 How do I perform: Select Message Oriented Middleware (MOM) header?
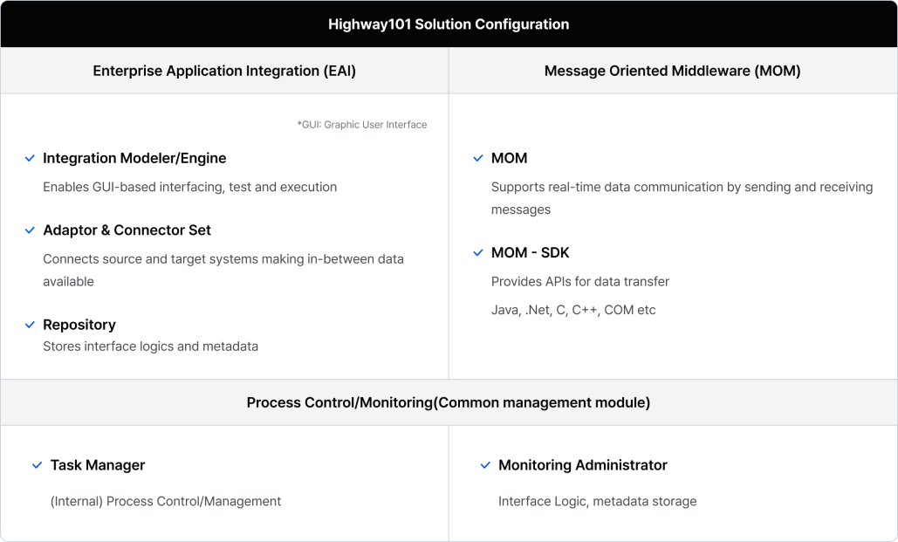673,71
